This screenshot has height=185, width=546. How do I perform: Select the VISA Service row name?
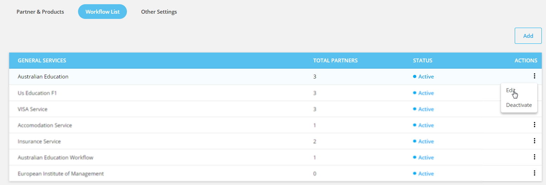tap(32, 109)
